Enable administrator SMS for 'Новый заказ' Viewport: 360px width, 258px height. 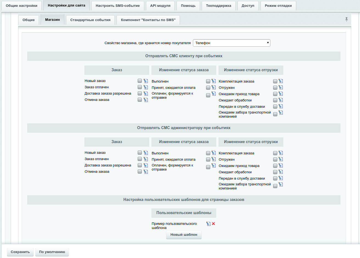coord(140,153)
